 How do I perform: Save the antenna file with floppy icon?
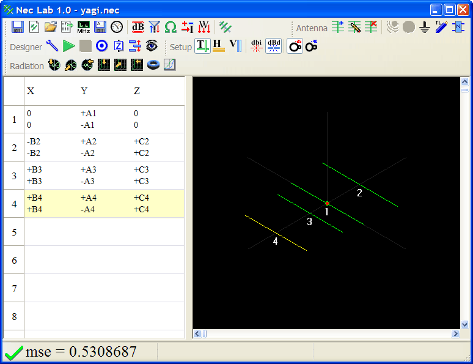(x=18, y=27)
